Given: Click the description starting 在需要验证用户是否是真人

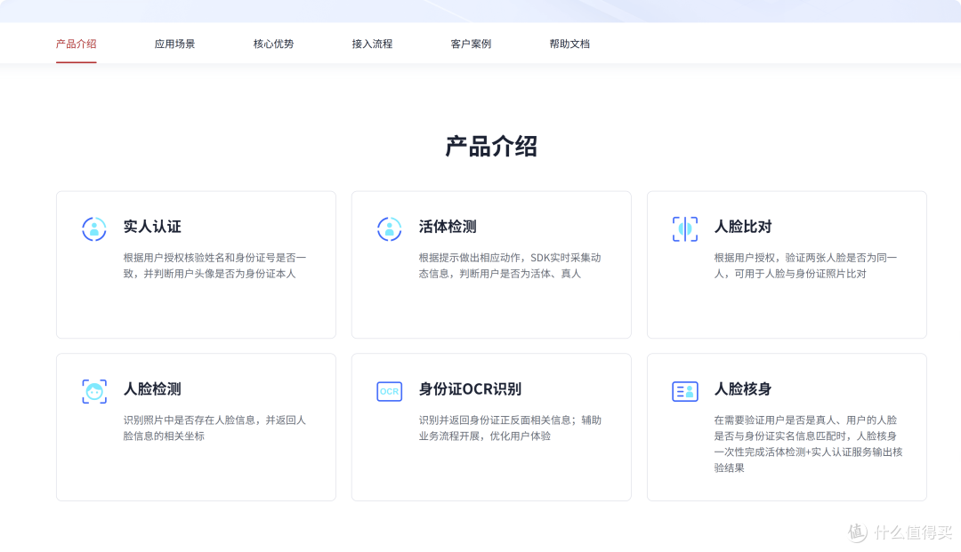Looking at the screenshot, I should [x=808, y=444].
